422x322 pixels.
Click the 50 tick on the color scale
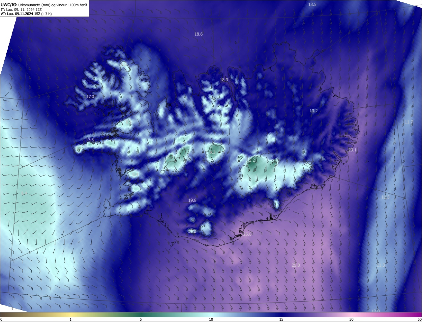tap(419, 320)
